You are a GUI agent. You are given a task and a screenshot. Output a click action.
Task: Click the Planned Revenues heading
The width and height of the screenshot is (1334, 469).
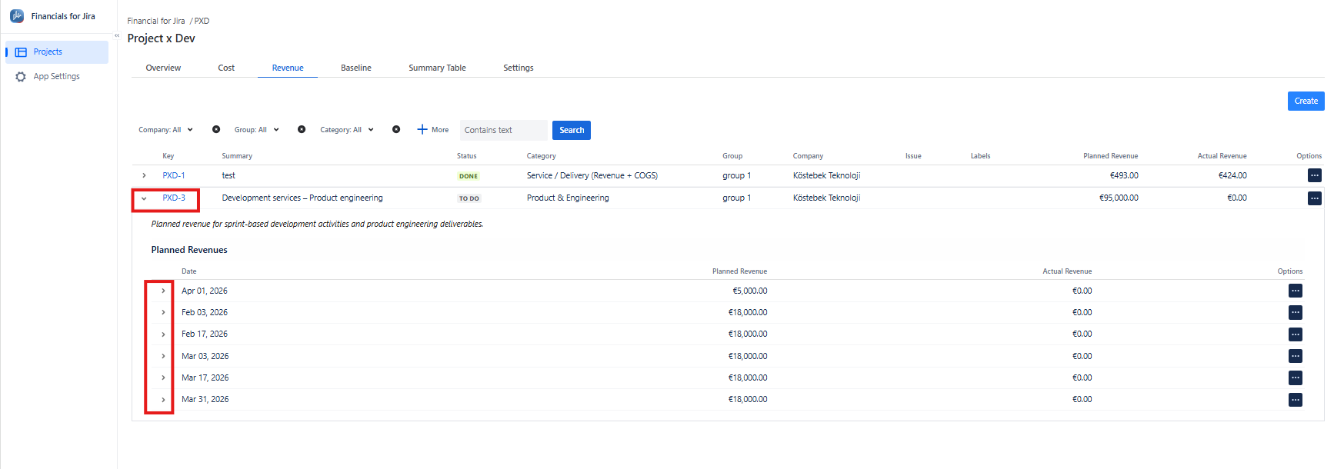point(189,250)
